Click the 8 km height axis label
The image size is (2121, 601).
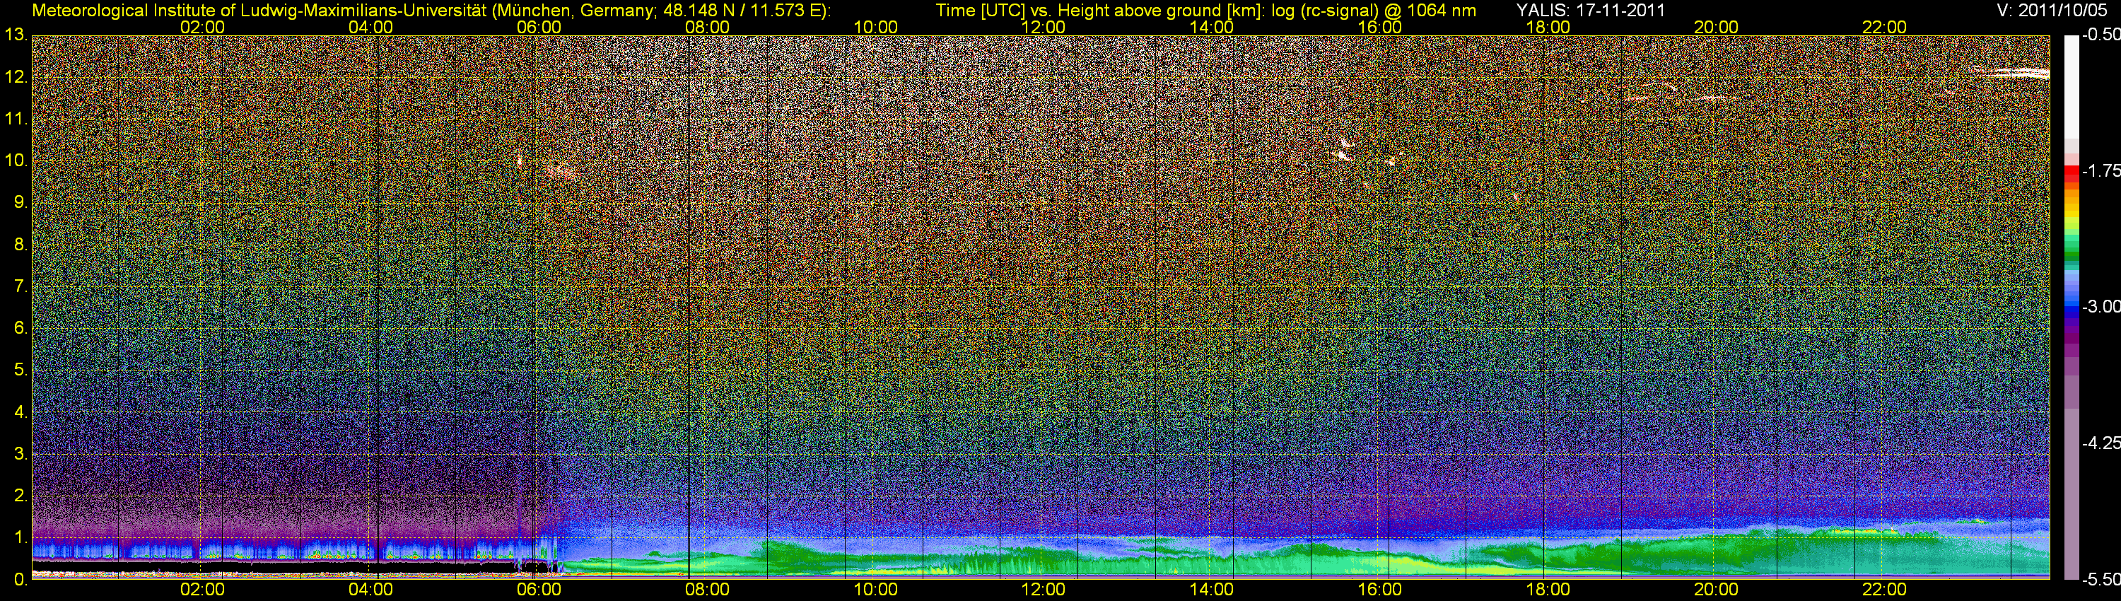point(21,245)
